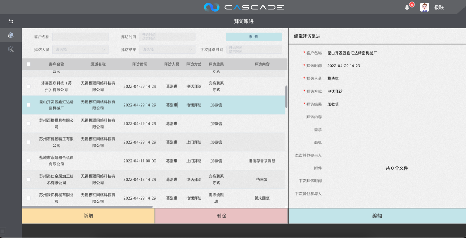Viewport: 466px width, 238px height.
Task: Select the customer management sidebar icon
Action: pos(11,35)
